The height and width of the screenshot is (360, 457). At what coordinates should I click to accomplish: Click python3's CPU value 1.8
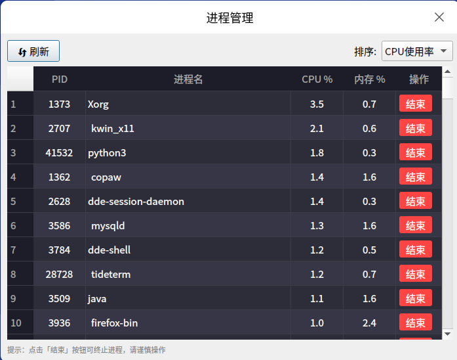tap(317, 152)
